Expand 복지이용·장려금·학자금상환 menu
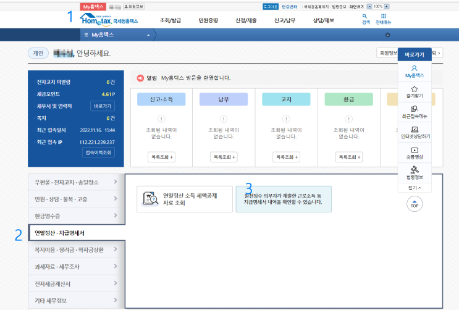The image size is (459, 310). 76,249
